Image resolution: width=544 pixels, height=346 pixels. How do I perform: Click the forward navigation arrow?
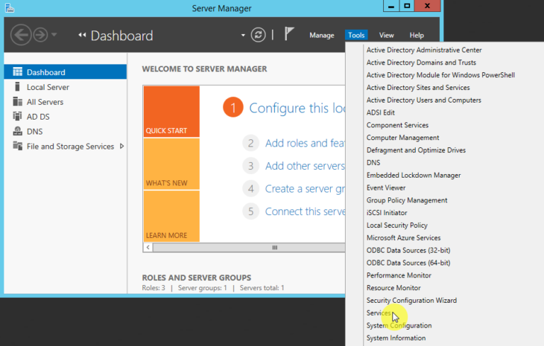coord(40,35)
